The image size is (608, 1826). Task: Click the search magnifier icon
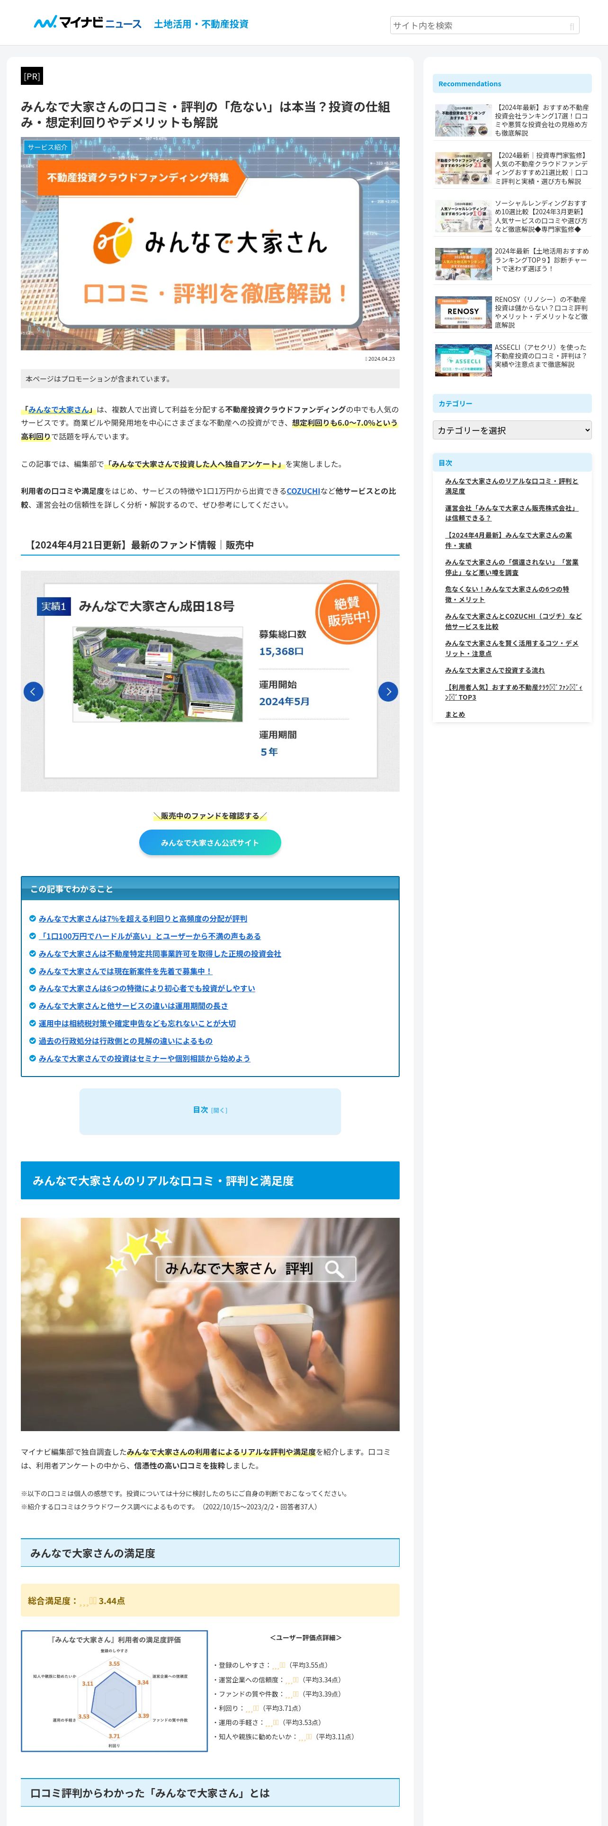(x=572, y=26)
